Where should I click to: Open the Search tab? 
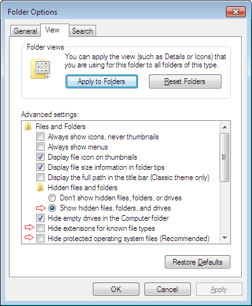click(x=83, y=31)
